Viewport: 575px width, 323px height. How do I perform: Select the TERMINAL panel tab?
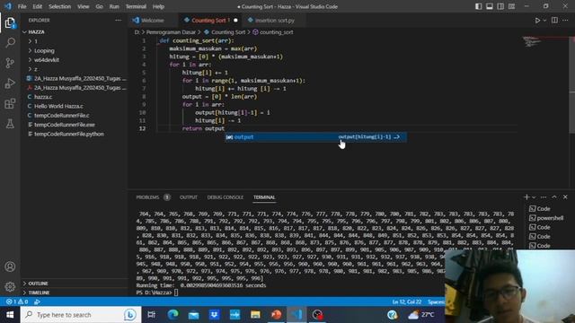pyautogui.click(x=264, y=197)
